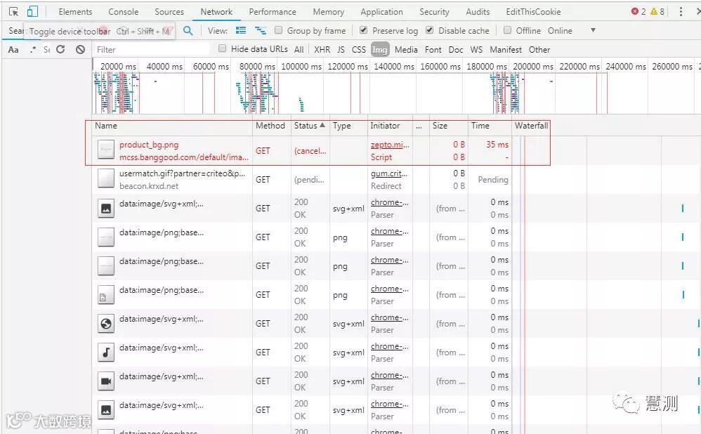Viewport: 701px width, 434px height.
Task: Open the Application tab
Action: [x=381, y=12]
